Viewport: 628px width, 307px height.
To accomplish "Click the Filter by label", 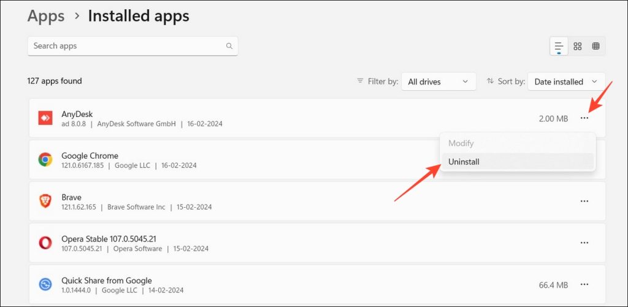I will coord(383,81).
